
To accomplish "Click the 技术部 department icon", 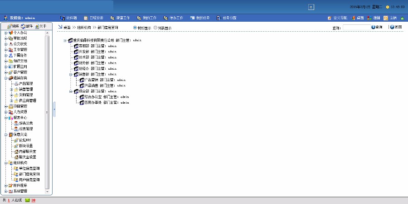I will pos(76,57).
